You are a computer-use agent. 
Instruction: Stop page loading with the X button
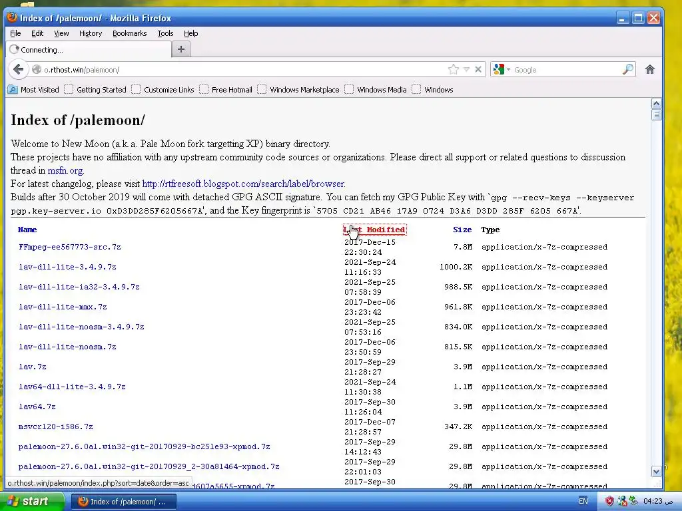coord(478,69)
